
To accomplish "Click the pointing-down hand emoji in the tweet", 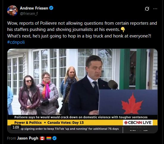I will click(x=123, y=29).
